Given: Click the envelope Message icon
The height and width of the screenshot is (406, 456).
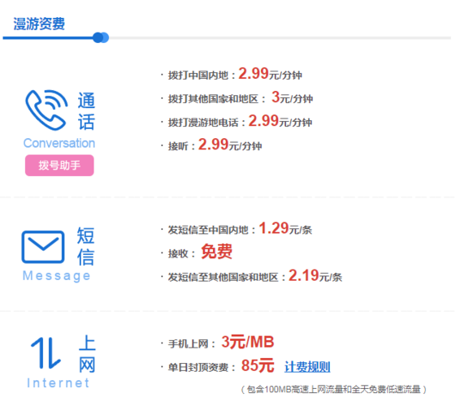Looking at the screenshot, I should (x=43, y=247).
